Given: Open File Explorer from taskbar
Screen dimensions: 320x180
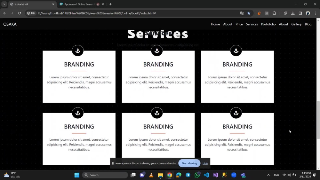Looking at the screenshot, I should click(x=160, y=175).
